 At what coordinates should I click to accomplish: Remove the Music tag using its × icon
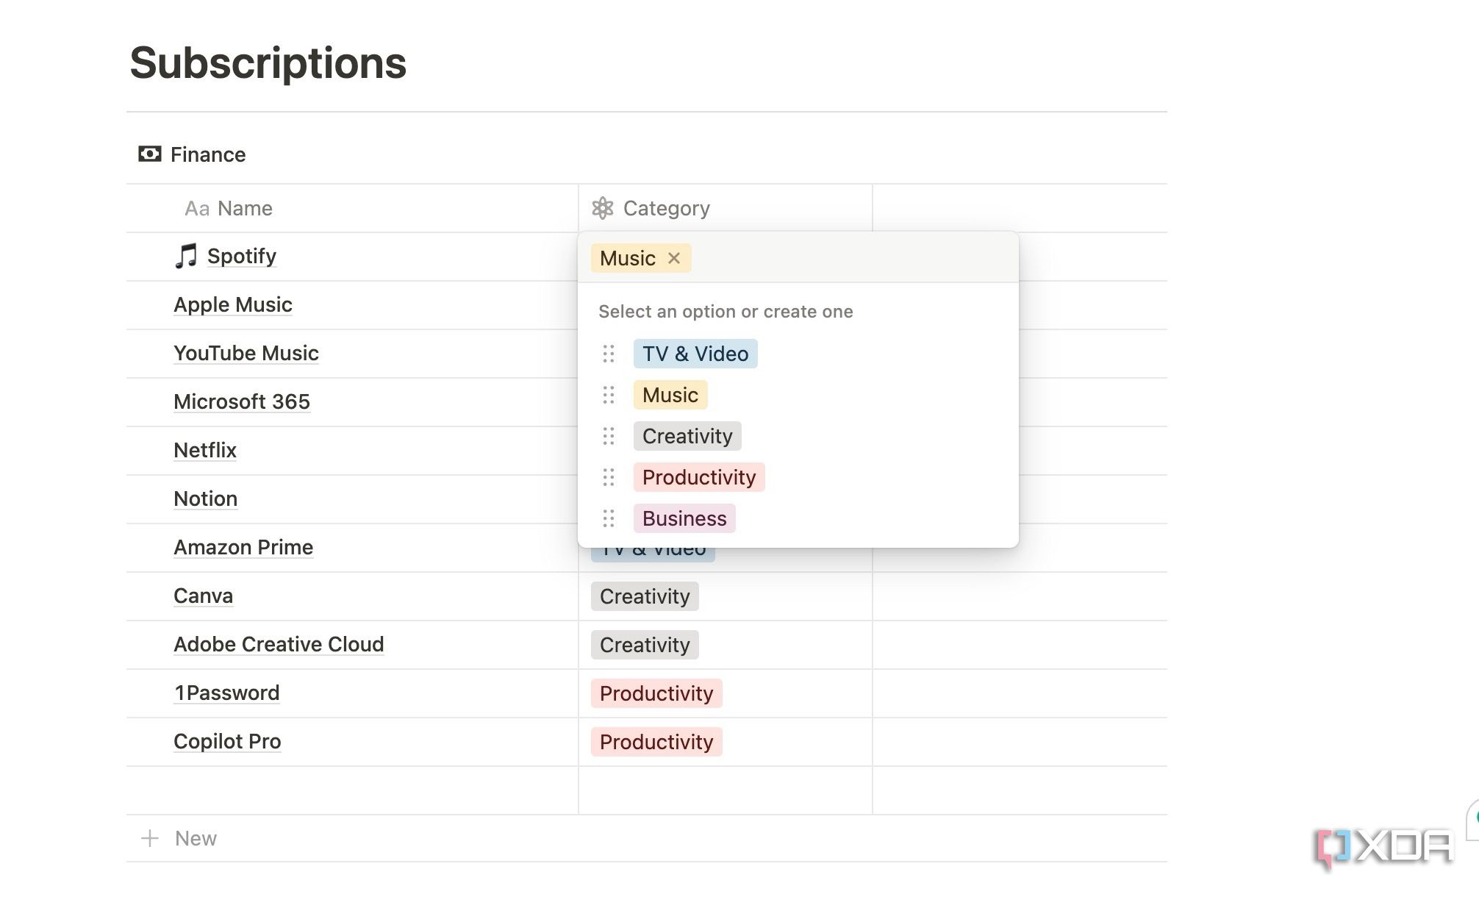click(x=674, y=258)
